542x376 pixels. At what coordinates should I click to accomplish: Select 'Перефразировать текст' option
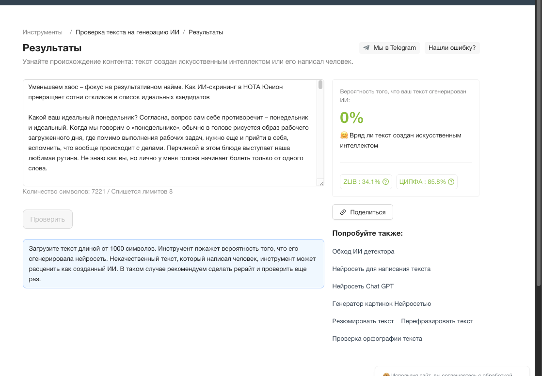[x=437, y=321]
